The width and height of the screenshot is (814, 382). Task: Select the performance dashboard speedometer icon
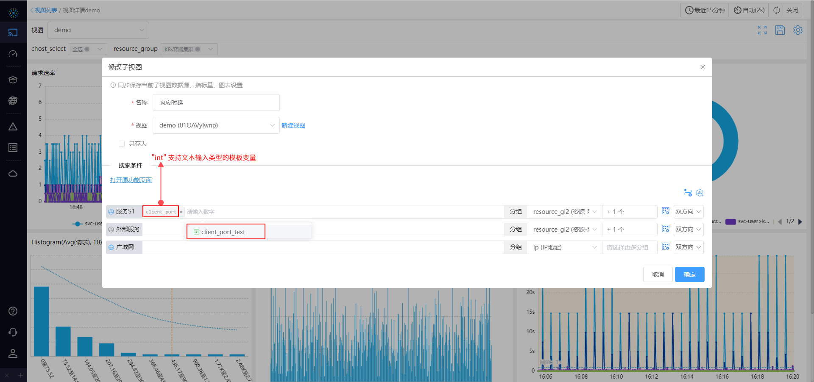coord(13,54)
